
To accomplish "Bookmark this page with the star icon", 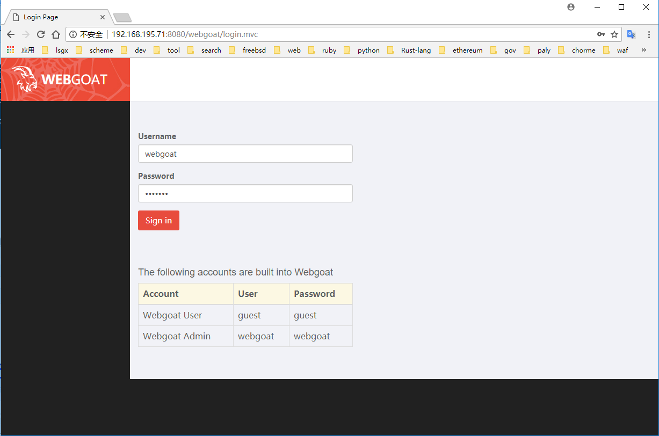I will pos(614,34).
